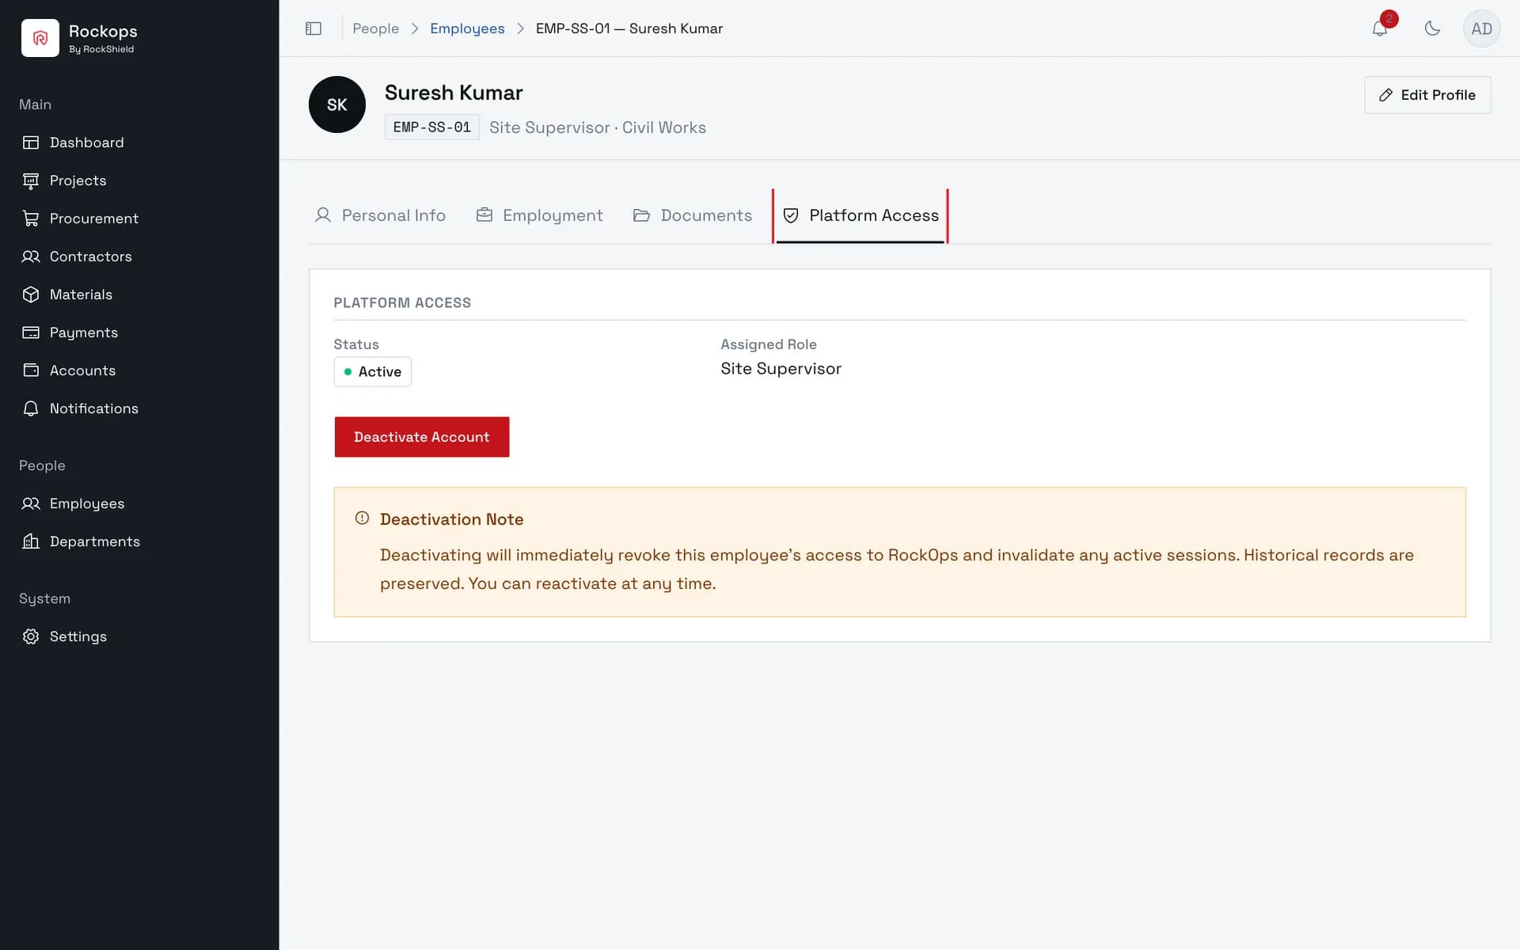Select the Platform Access tab
The width and height of the screenshot is (1520, 950).
click(x=861, y=215)
